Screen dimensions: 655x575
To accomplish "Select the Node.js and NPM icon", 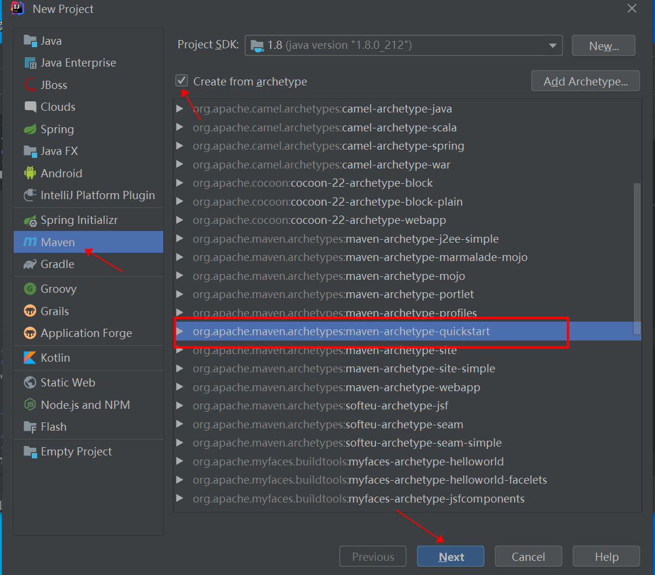I will click(30, 405).
